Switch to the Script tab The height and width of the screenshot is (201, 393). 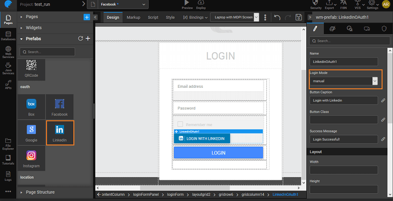153,17
